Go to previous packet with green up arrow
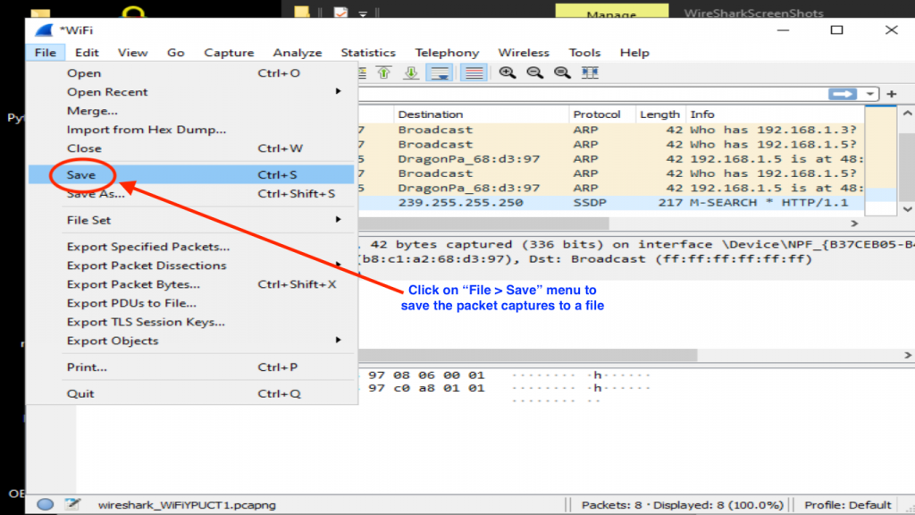915x515 pixels. [x=382, y=72]
